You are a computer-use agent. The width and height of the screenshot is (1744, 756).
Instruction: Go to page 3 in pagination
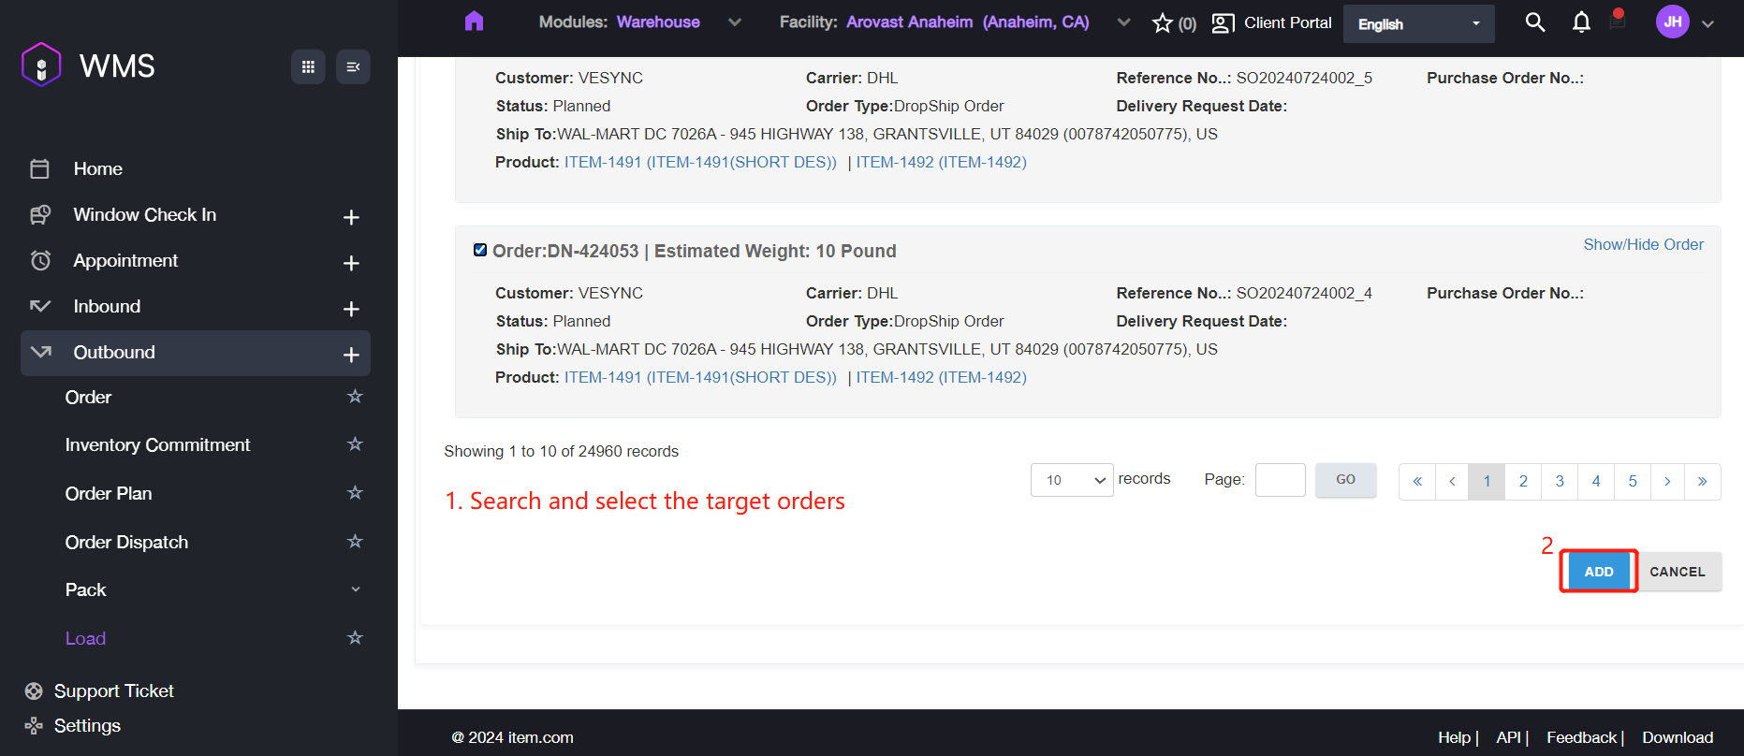(1560, 481)
